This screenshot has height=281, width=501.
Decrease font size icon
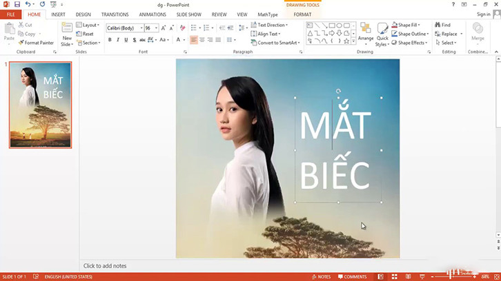click(x=172, y=28)
